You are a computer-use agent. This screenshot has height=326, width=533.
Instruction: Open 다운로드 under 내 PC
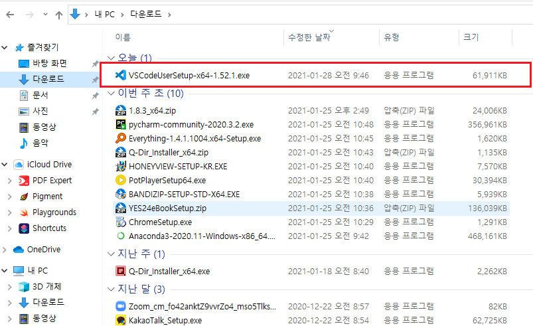48,302
